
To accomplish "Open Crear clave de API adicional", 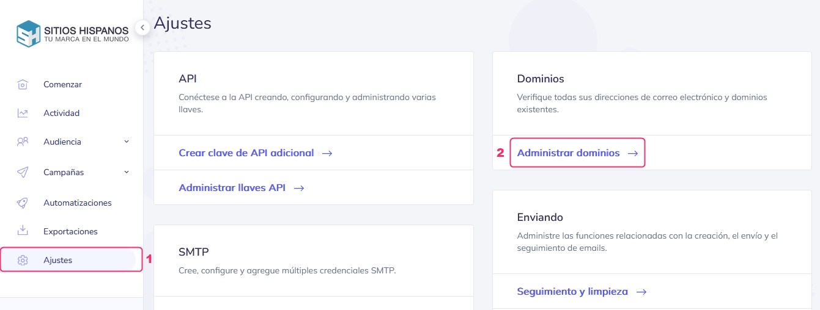I will tap(246, 153).
